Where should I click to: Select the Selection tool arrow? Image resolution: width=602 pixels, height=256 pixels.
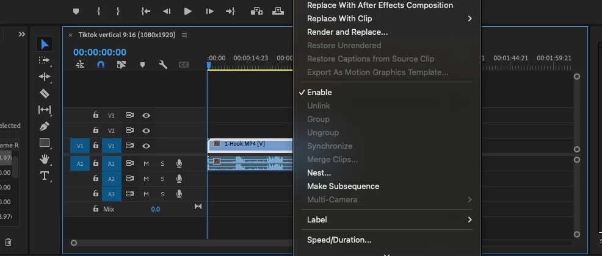[x=45, y=44]
